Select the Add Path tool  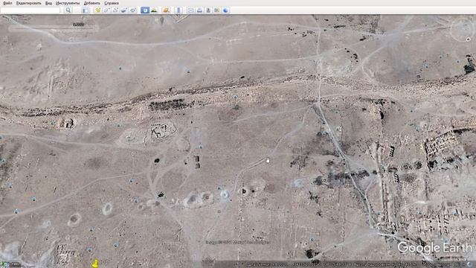115,10
